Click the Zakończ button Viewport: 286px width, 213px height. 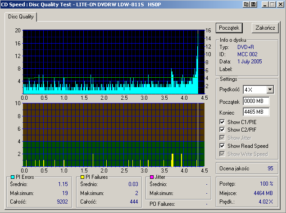(x=265, y=28)
